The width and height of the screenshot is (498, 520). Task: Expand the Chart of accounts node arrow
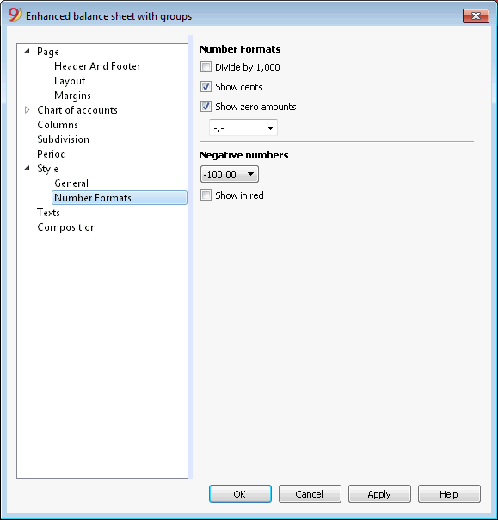(x=28, y=110)
